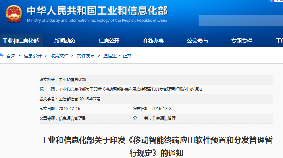Click the search field in the header
Screen dimensions: 283x158
click(241, 21)
